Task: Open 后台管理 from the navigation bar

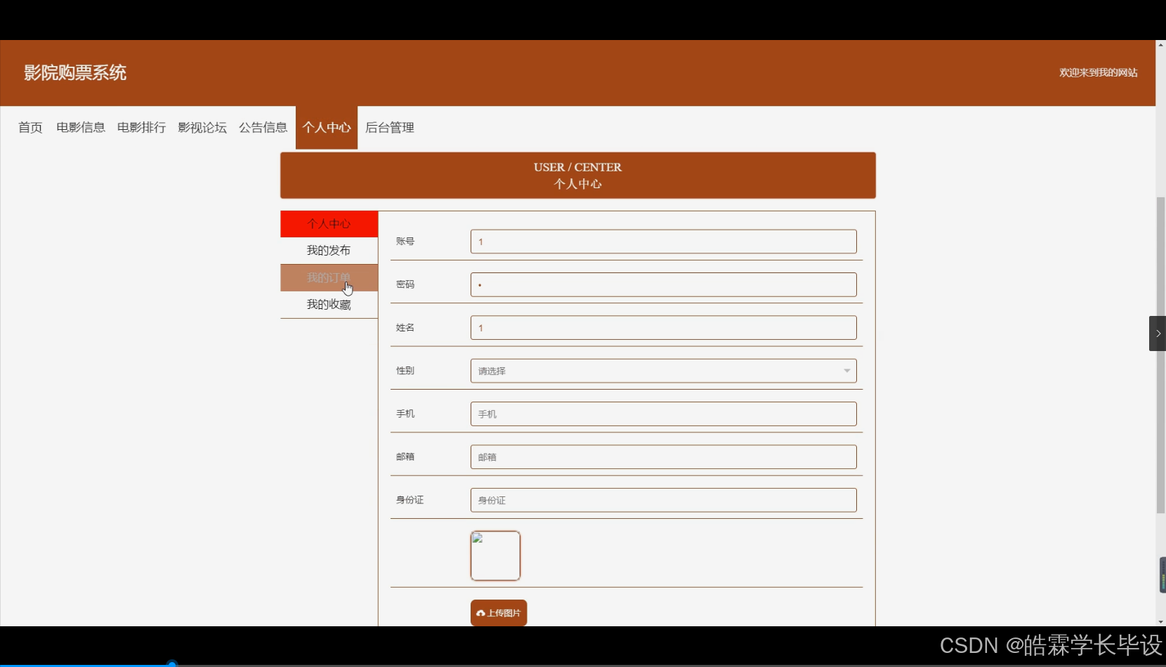Action: coord(389,127)
